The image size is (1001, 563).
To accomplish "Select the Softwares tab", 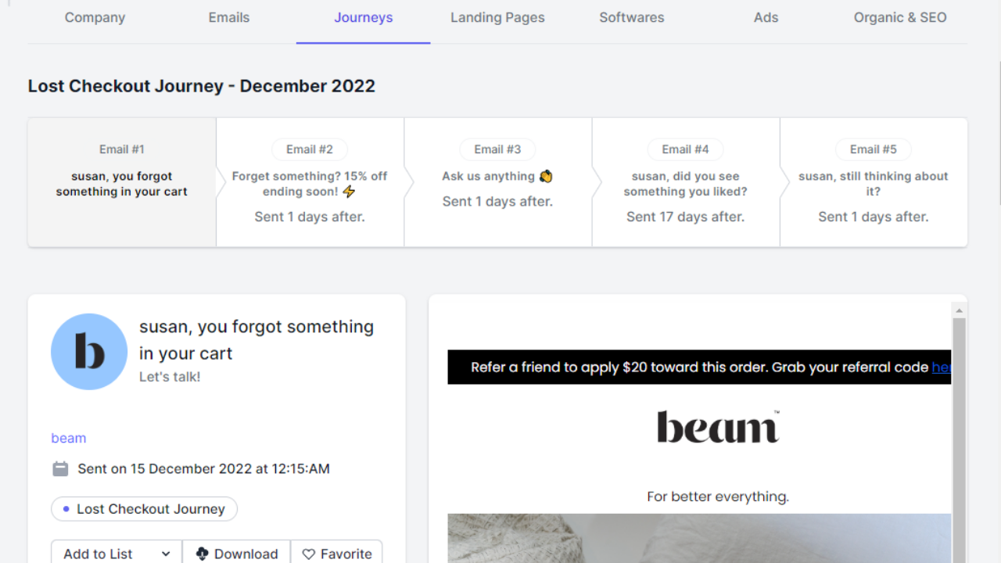I will pyautogui.click(x=632, y=17).
